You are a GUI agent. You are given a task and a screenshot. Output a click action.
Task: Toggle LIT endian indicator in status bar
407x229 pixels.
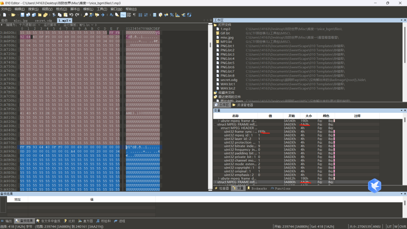(x=389, y=227)
